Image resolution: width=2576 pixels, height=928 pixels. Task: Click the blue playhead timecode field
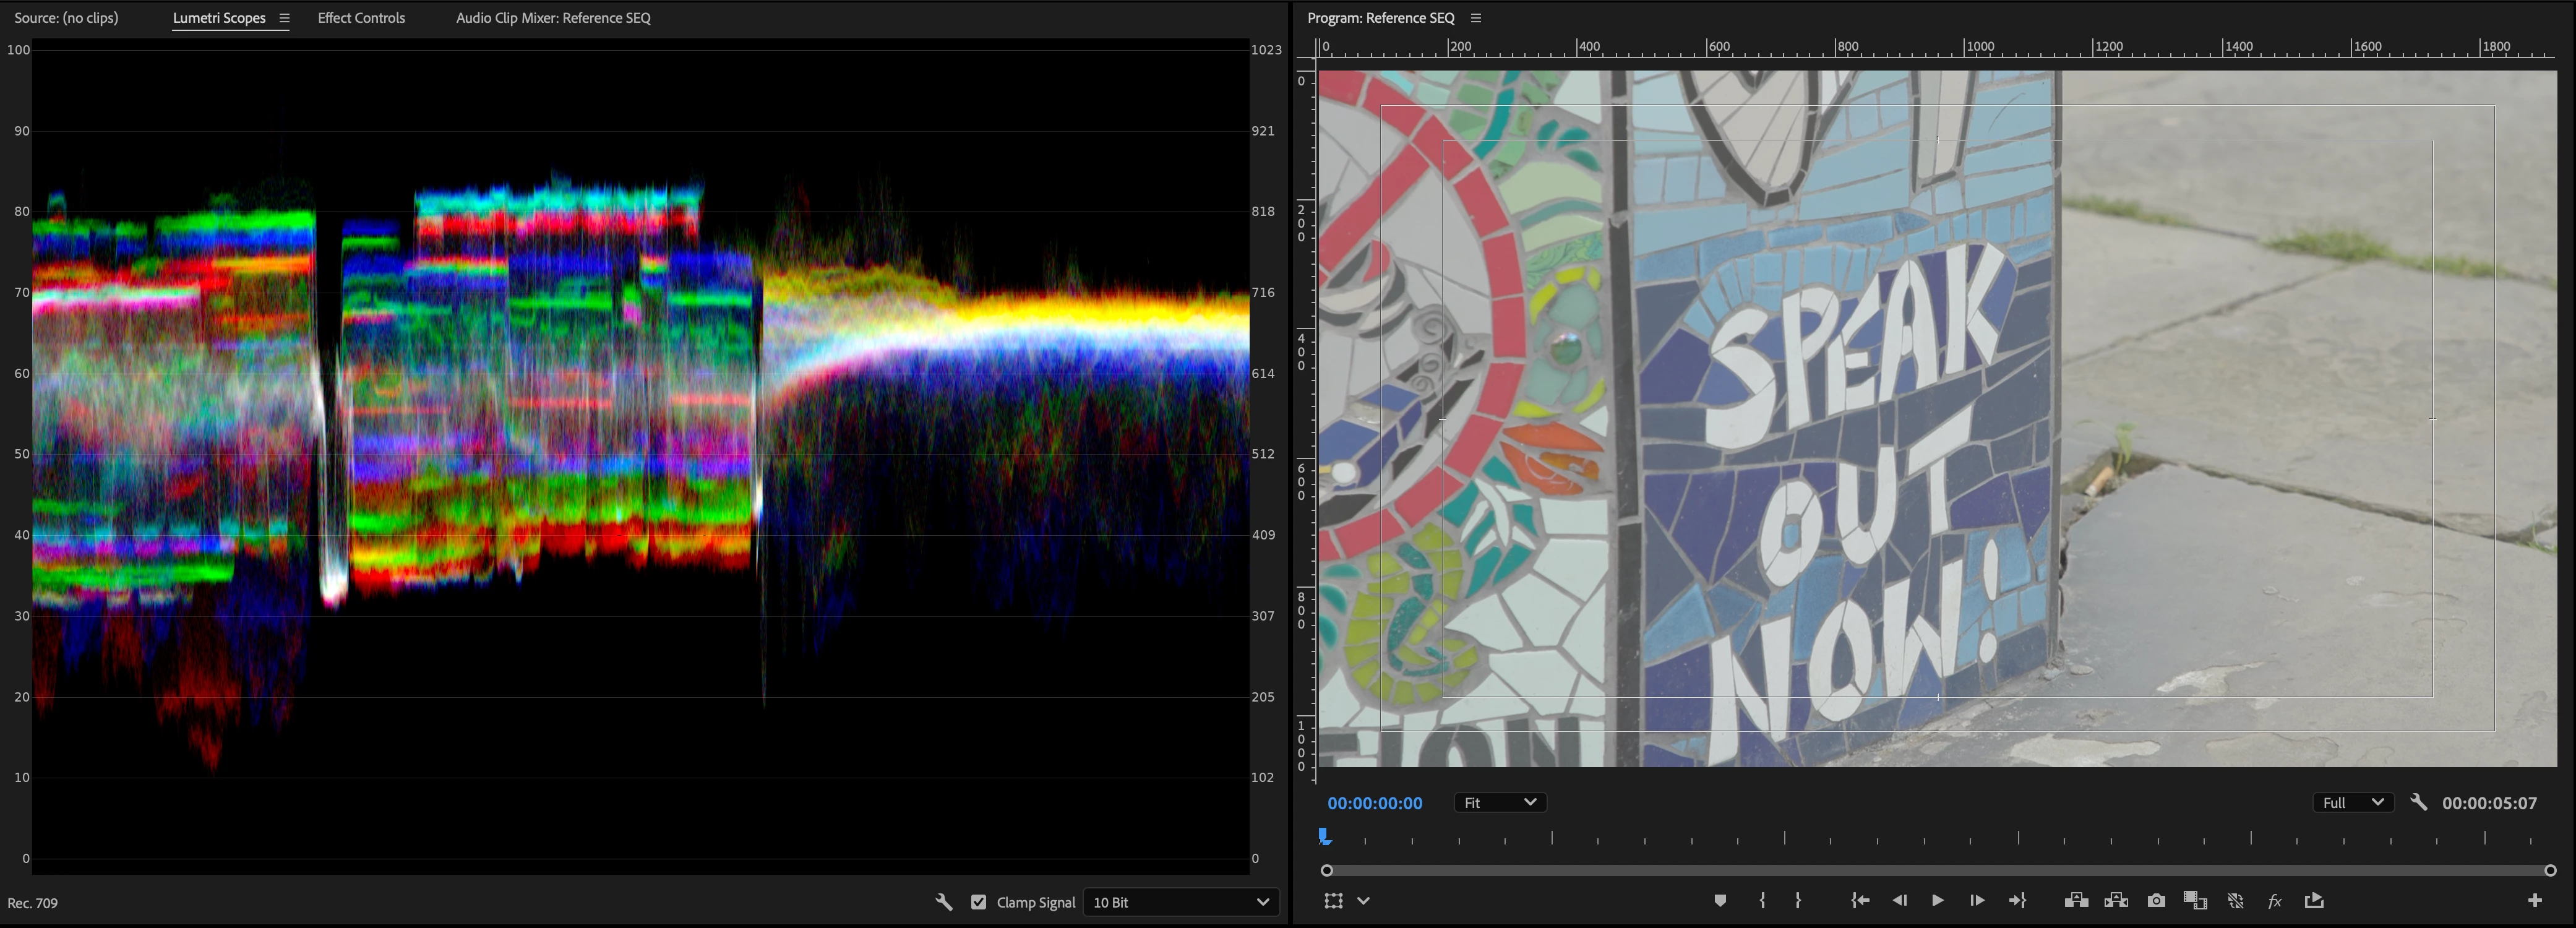(x=1374, y=803)
